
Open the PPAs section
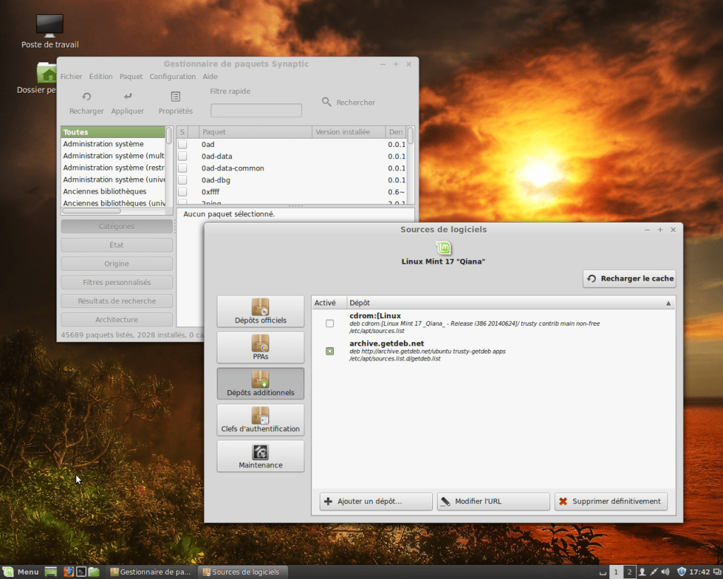click(261, 348)
